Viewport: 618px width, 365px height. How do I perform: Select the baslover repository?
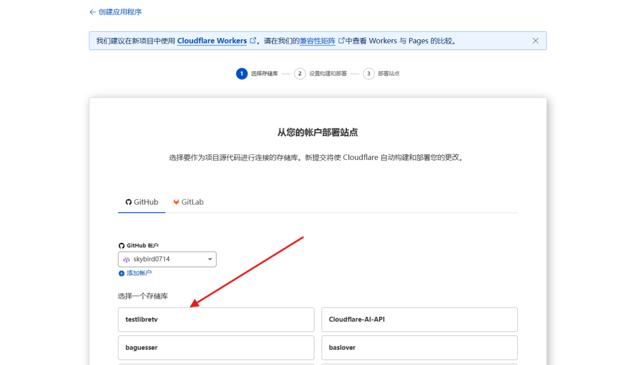pyautogui.click(x=419, y=348)
